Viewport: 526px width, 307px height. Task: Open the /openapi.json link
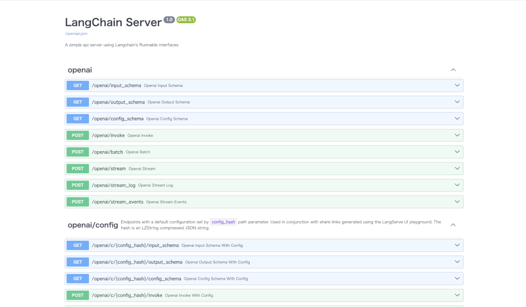(x=76, y=33)
